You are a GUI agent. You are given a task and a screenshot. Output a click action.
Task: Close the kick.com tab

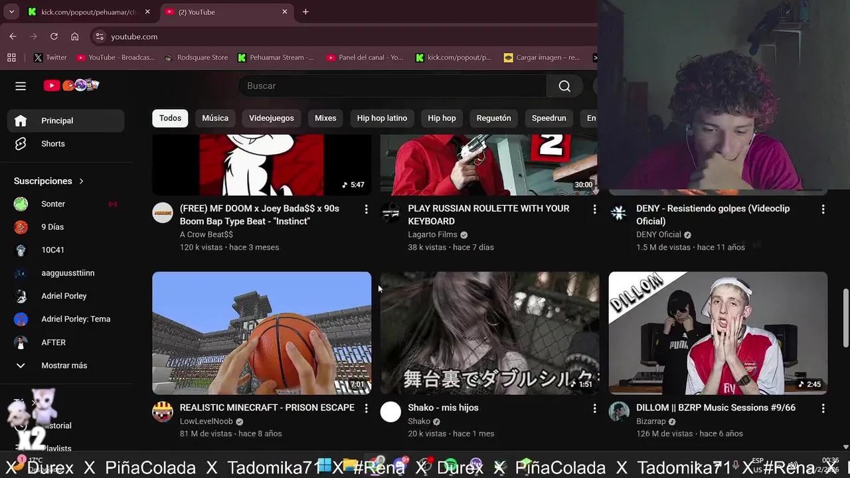click(x=147, y=12)
